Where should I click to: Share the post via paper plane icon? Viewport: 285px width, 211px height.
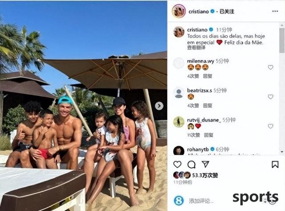click(205, 164)
